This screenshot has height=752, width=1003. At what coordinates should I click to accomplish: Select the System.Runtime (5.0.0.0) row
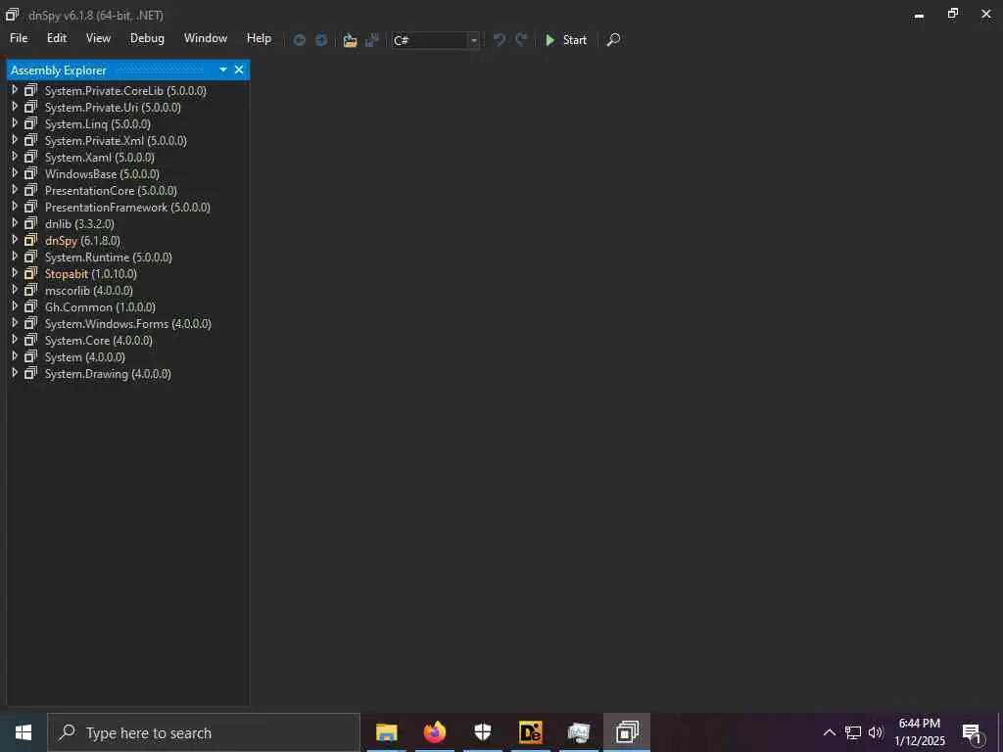coord(128,258)
